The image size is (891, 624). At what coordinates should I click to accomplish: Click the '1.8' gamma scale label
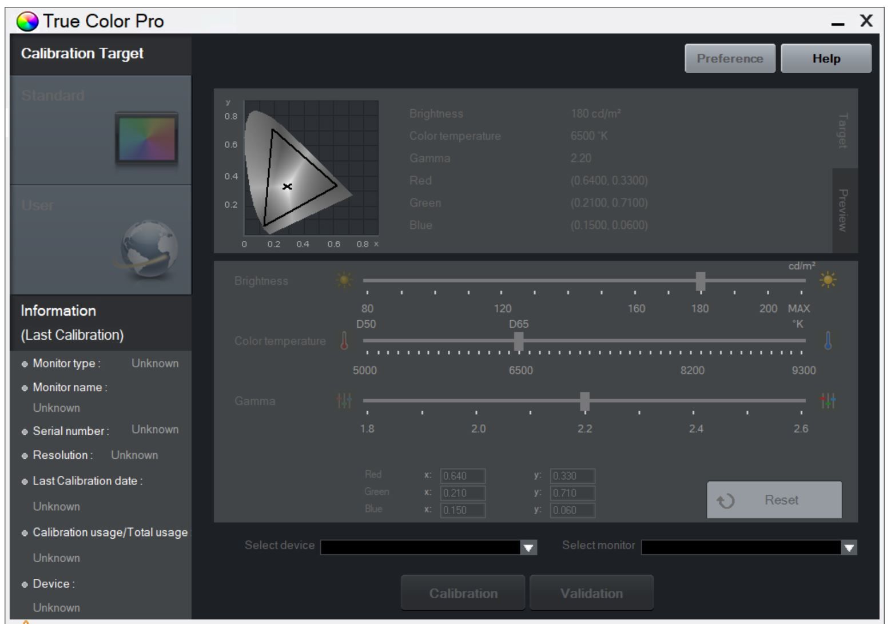[367, 429]
